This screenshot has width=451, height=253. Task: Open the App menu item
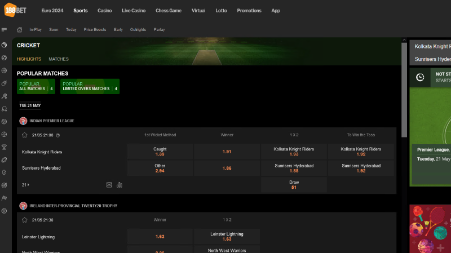tap(276, 11)
